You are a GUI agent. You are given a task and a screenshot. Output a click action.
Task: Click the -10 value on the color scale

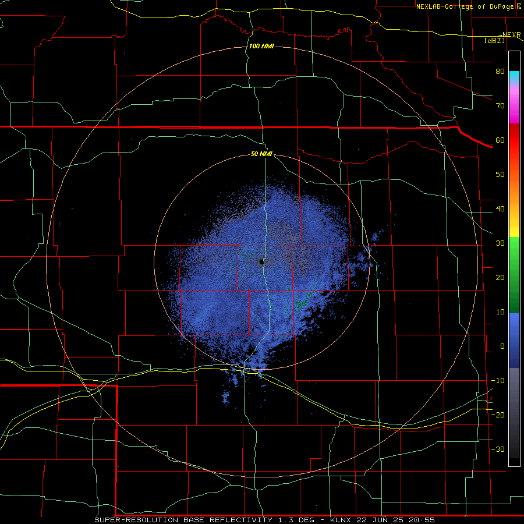pos(498,381)
